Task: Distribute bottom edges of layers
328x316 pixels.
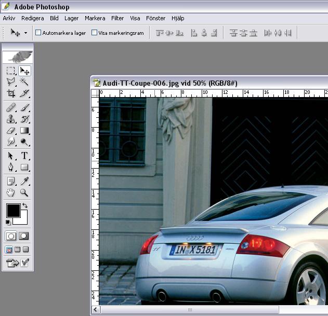Action: 253,33
